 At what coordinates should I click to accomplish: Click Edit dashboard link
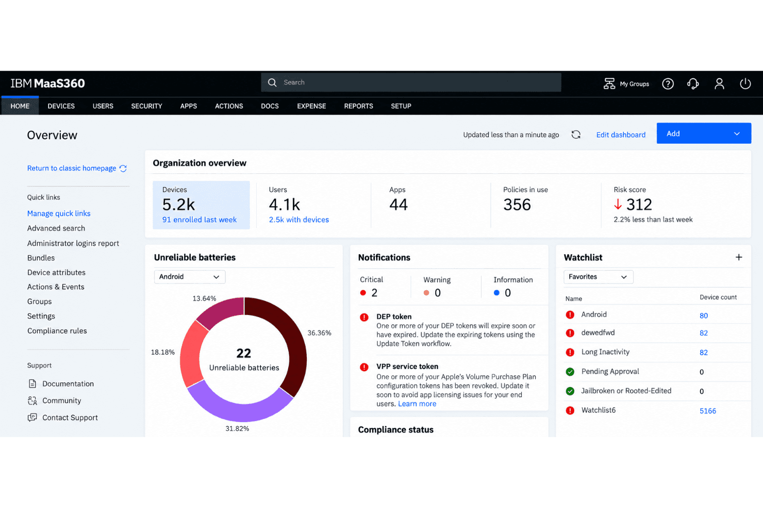(621, 135)
